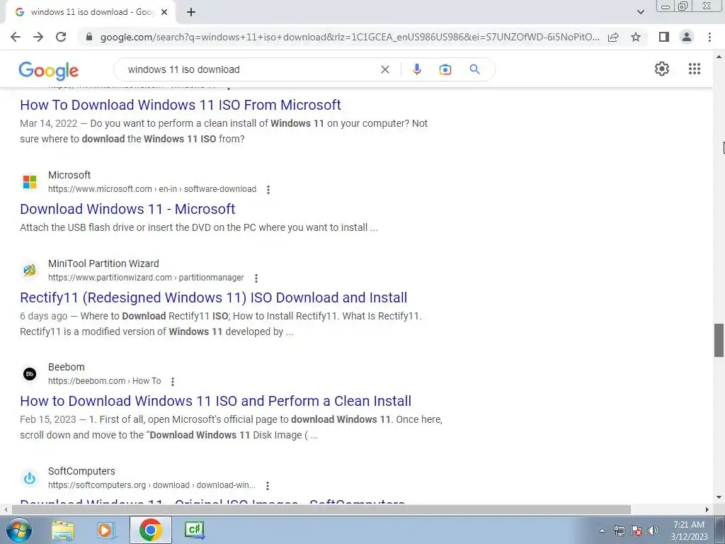Bookmark this tab with the star icon
The width and height of the screenshot is (725, 544).
(636, 37)
